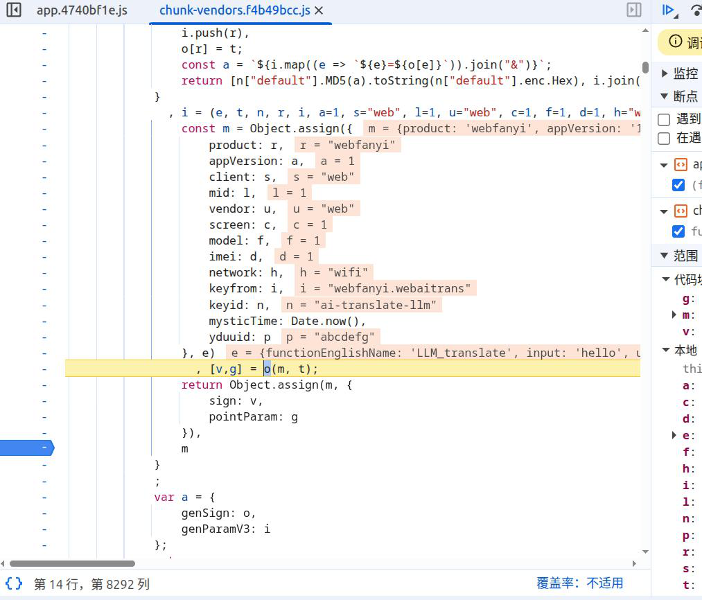Click the 'pointParam: g' line
The width and height of the screenshot is (702, 600).
254,417
